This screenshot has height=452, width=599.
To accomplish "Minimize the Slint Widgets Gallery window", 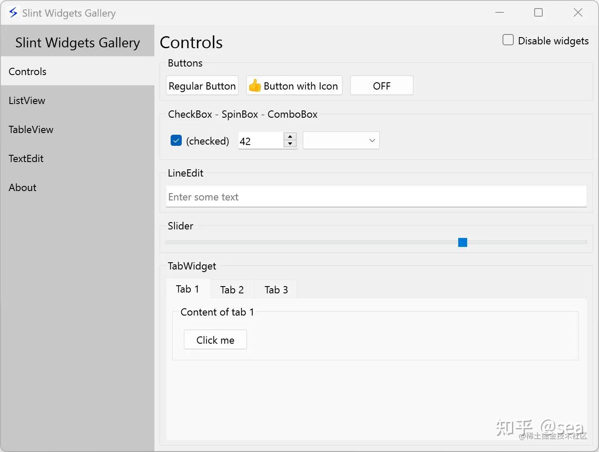I will [x=500, y=13].
